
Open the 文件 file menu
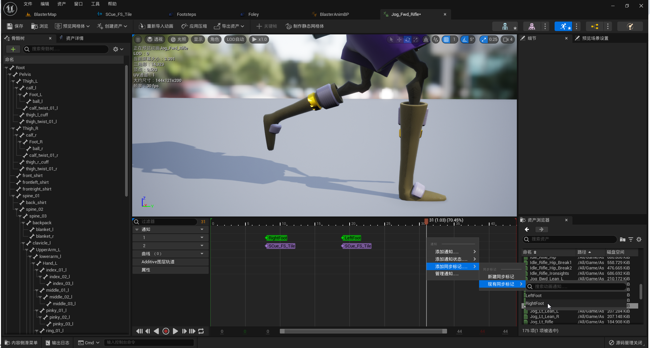[28, 4]
